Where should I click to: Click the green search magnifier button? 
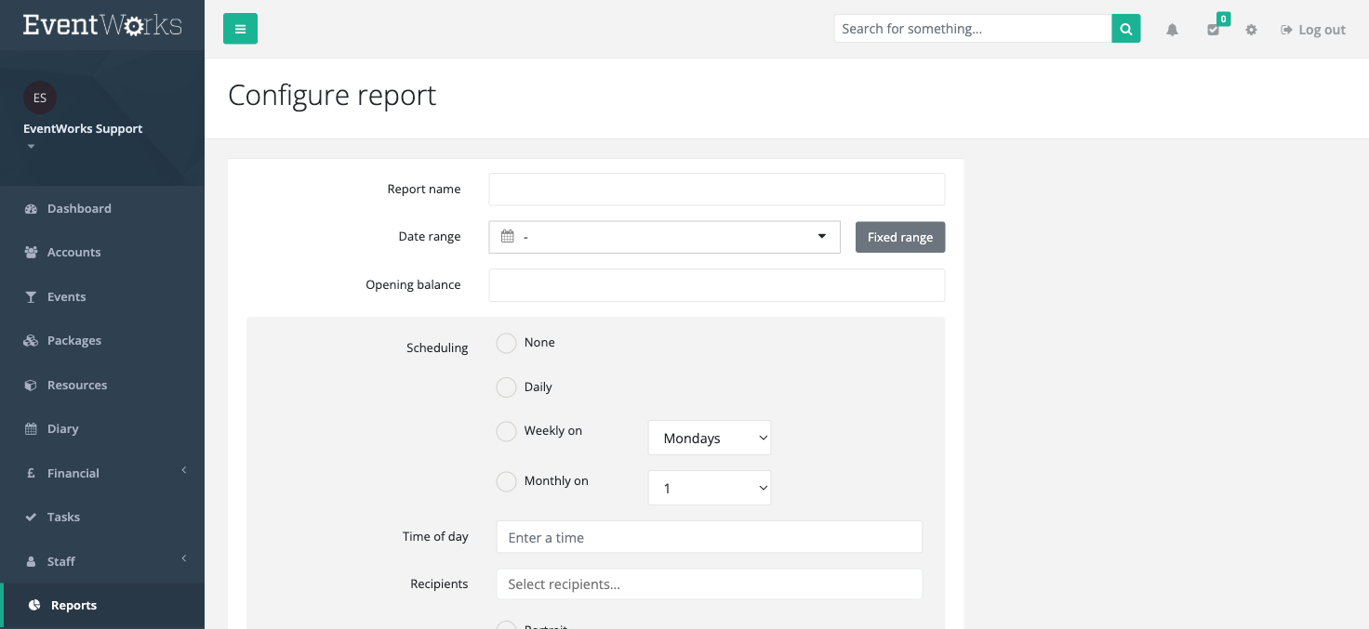tap(1126, 29)
